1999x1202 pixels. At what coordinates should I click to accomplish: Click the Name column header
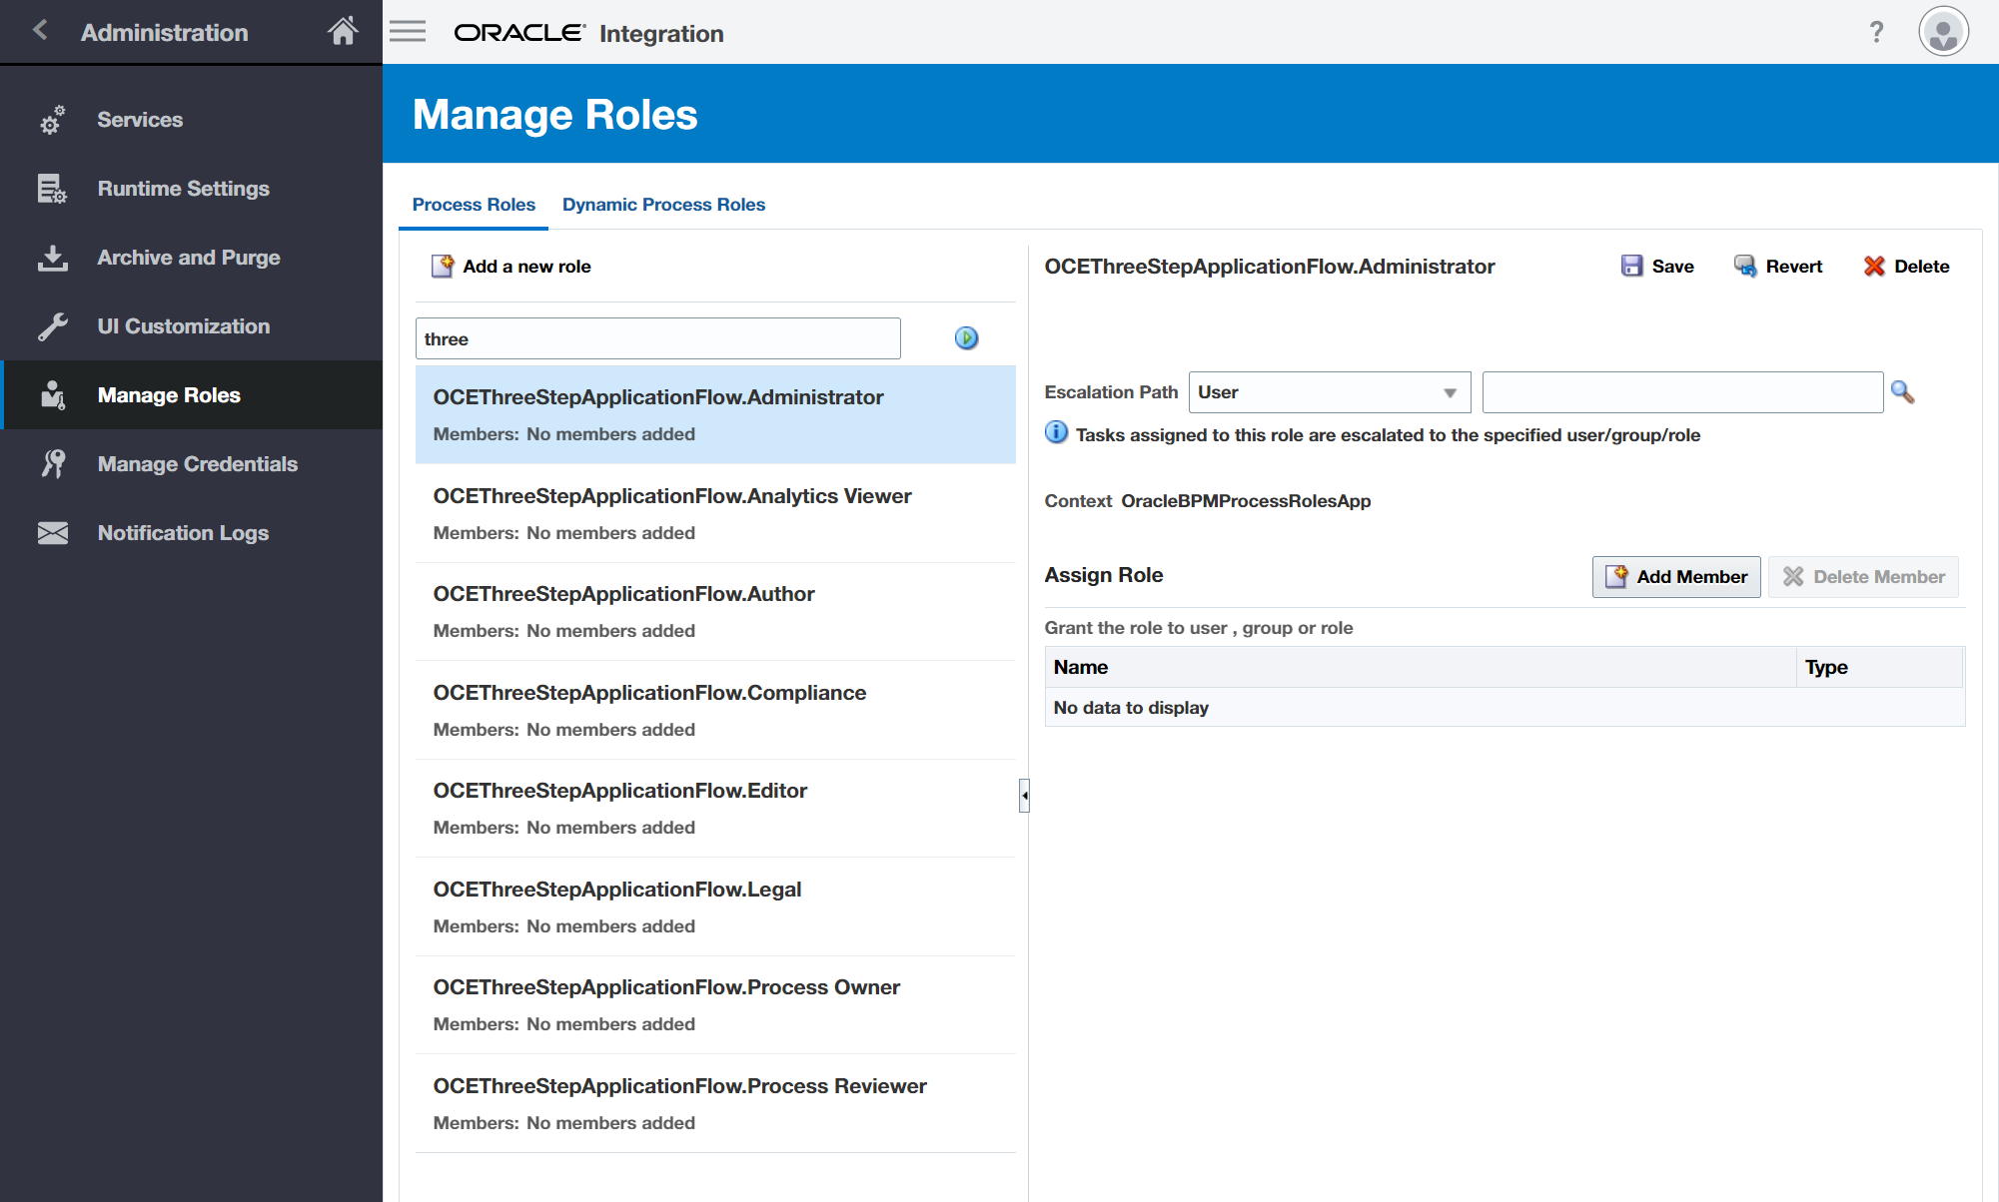[1421, 667]
